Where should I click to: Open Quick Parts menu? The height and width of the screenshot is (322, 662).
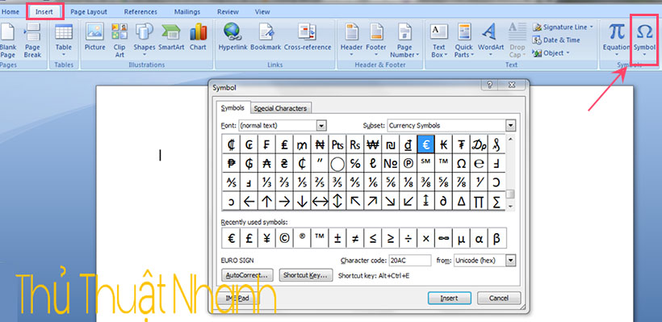(x=464, y=40)
